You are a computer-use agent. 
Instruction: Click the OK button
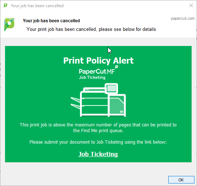coord(181,180)
